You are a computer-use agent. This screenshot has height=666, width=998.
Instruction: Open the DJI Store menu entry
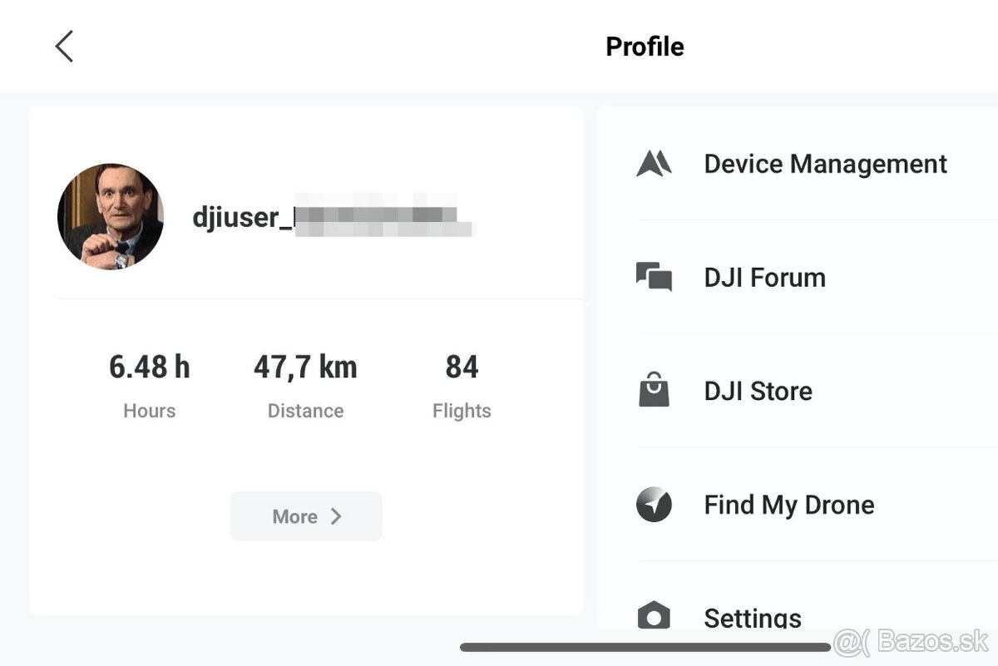pos(758,391)
